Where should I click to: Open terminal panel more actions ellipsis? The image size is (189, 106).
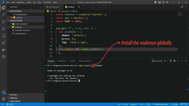coord(178,61)
